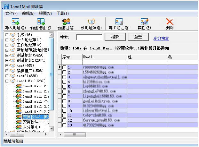The width and height of the screenshot is (199, 147).
Task: Click the group icon for 未分组 (0)
Action: pyautogui.click(x=19, y=127)
